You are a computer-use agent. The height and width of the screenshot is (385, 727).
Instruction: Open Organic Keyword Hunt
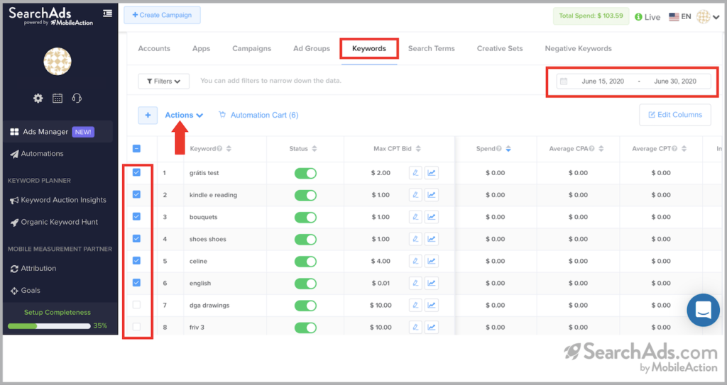coord(54,222)
